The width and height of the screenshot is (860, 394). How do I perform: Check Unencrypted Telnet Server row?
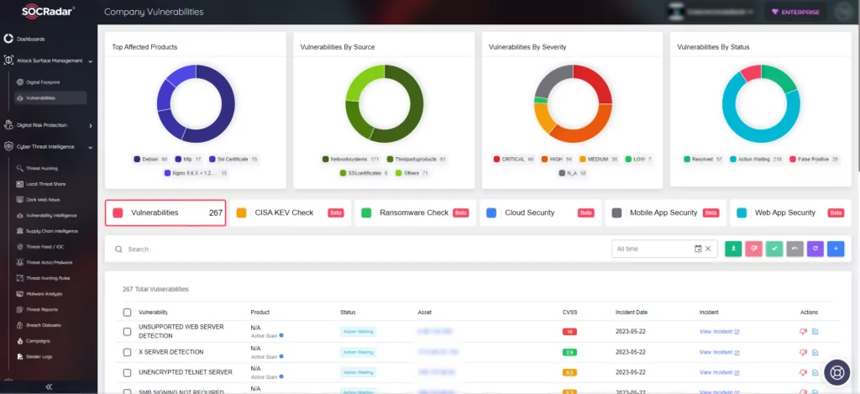128,373
